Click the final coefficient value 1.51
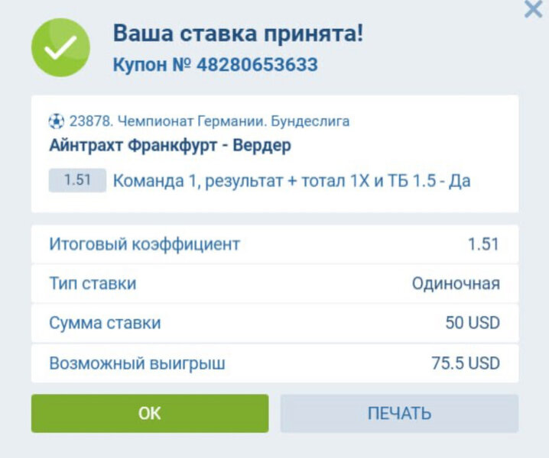This screenshot has height=458, width=549. click(x=483, y=244)
